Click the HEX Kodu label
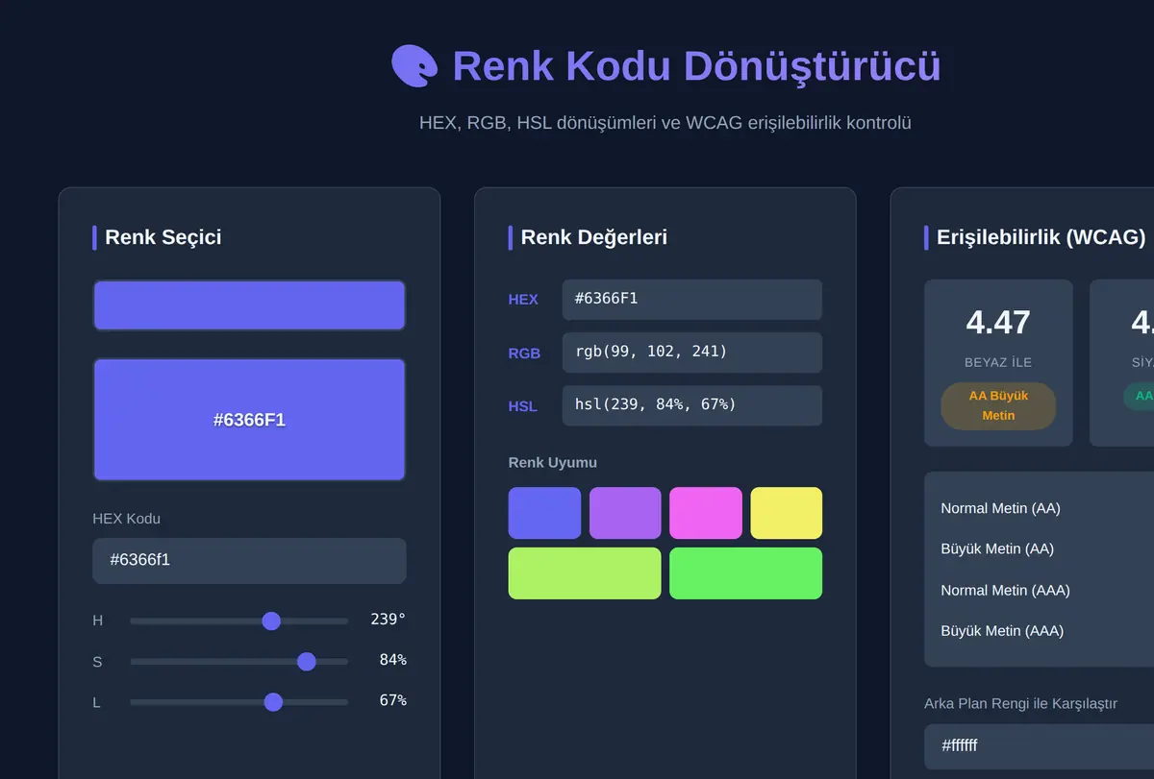Viewport: 1154px width, 779px height. pyautogui.click(x=126, y=519)
